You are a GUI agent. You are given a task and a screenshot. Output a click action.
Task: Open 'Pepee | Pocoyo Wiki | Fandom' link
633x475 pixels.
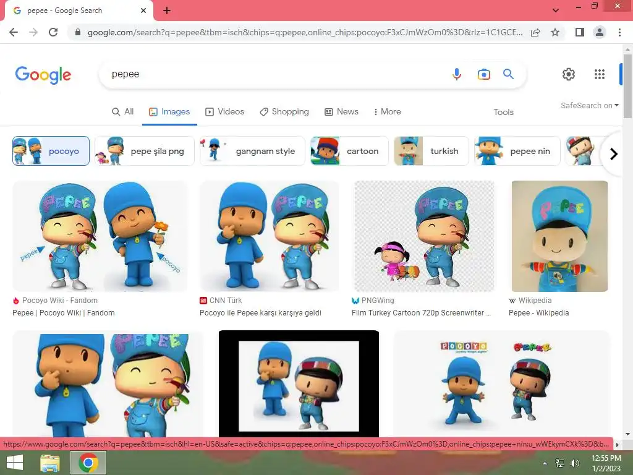[64, 312]
